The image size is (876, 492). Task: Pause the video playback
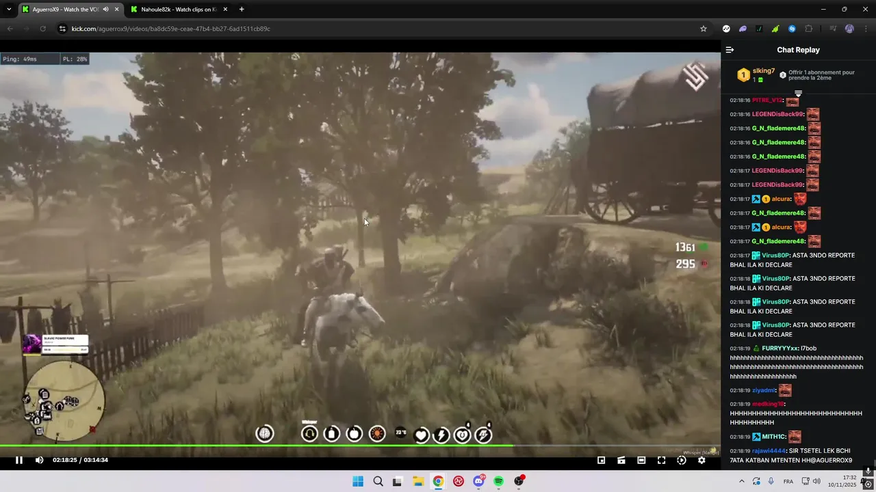(x=19, y=460)
